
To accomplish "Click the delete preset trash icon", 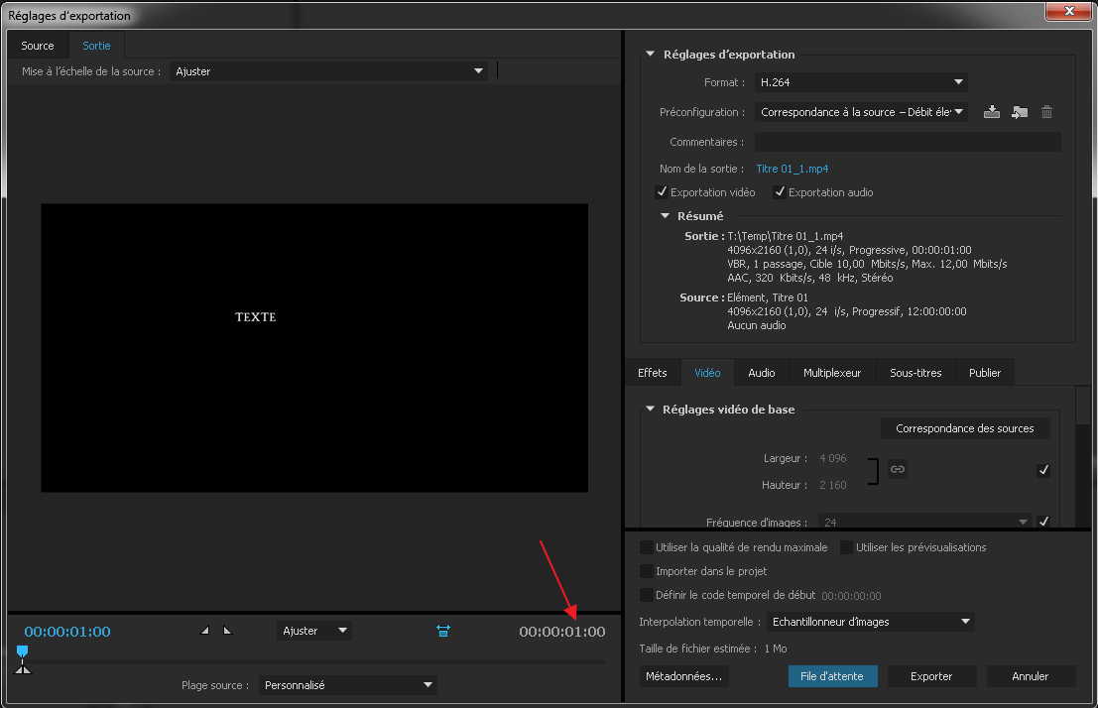I will click(x=1046, y=113).
